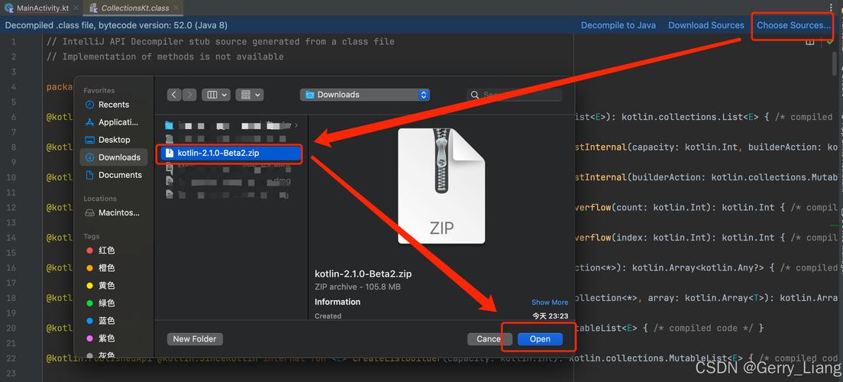Click the Locations sidebar header
This screenshot has height=382, width=843.
(x=100, y=199)
